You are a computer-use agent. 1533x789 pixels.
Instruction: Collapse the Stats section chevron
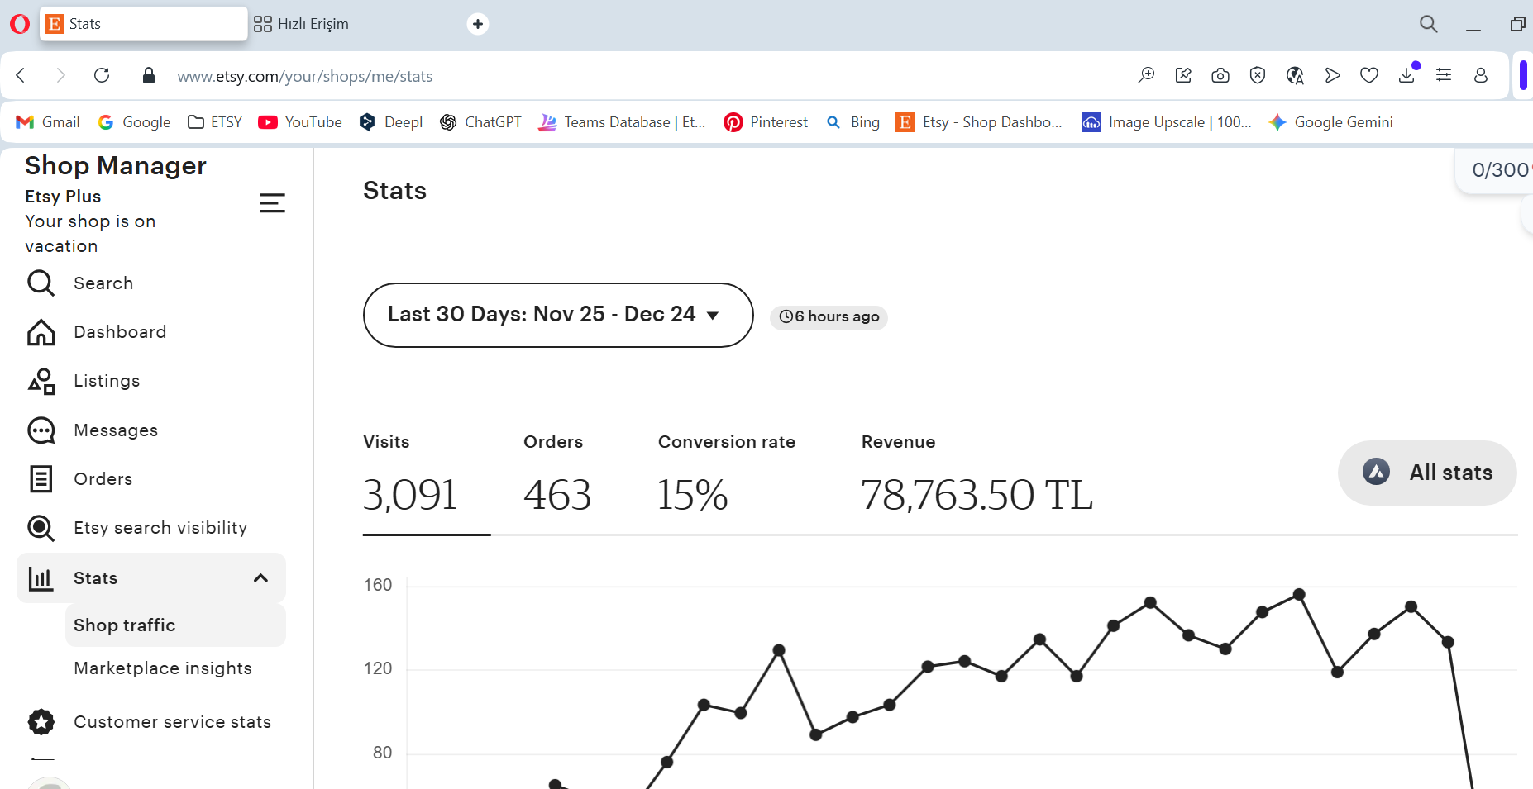click(260, 578)
